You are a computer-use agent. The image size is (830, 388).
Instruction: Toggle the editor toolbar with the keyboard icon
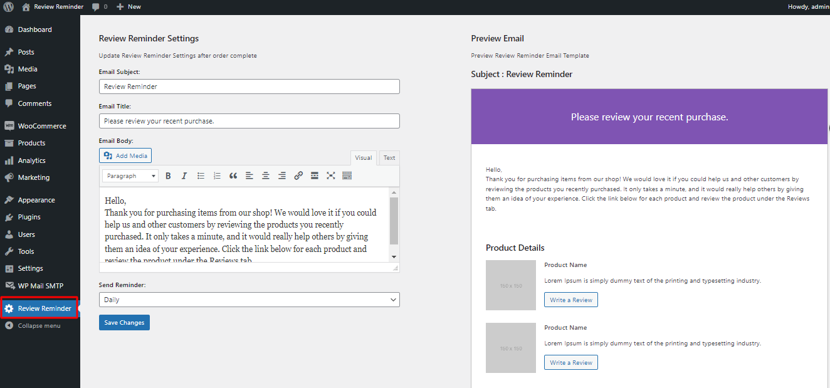click(x=347, y=176)
